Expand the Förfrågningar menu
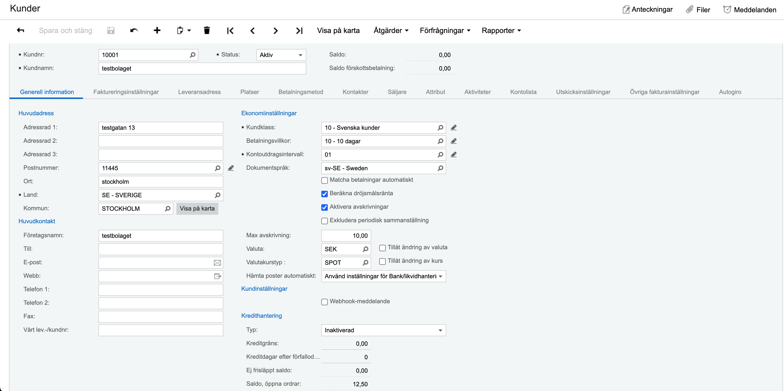Image resolution: width=784 pixels, height=391 pixels. click(x=445, y=30)
